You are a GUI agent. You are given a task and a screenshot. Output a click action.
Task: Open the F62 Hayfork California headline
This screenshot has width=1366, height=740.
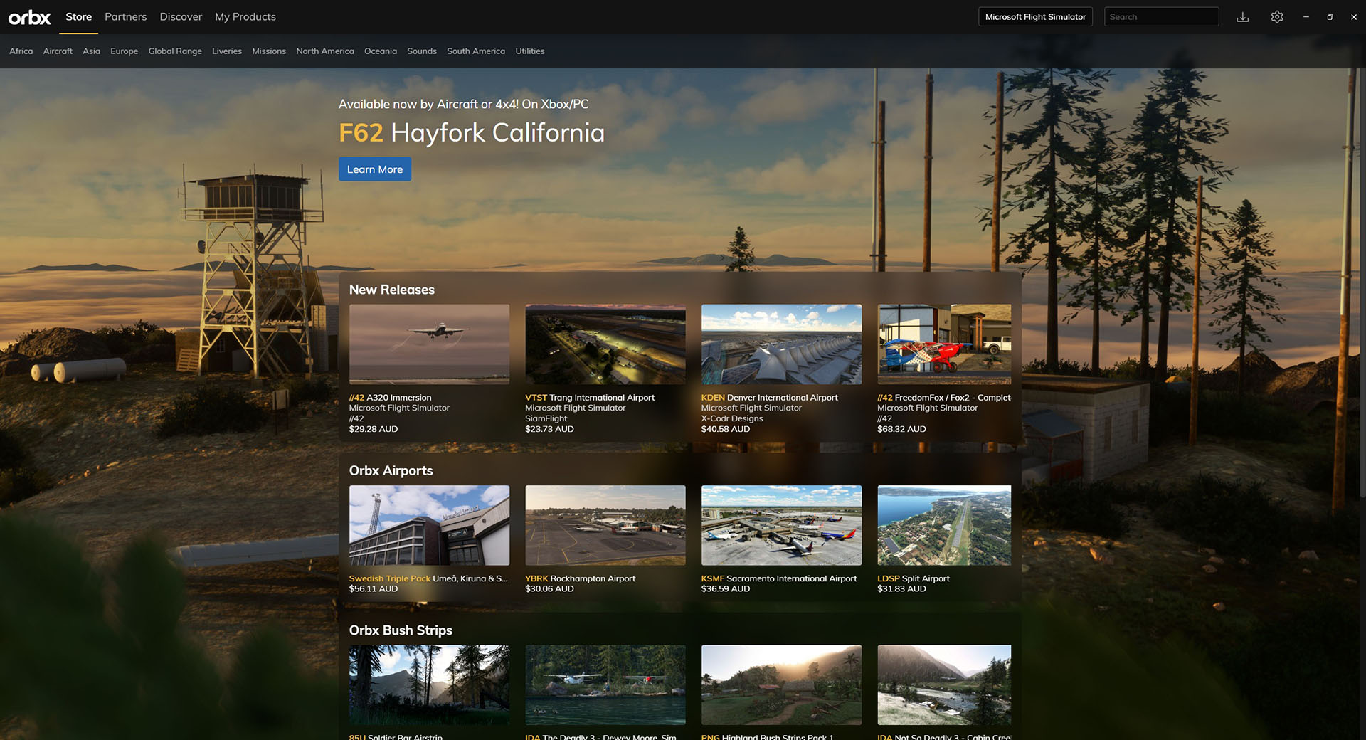472,133
